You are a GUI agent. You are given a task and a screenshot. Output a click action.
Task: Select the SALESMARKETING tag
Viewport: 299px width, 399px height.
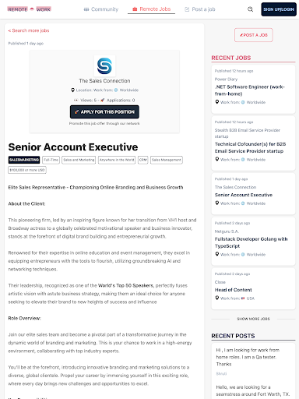tap(24, 160)
